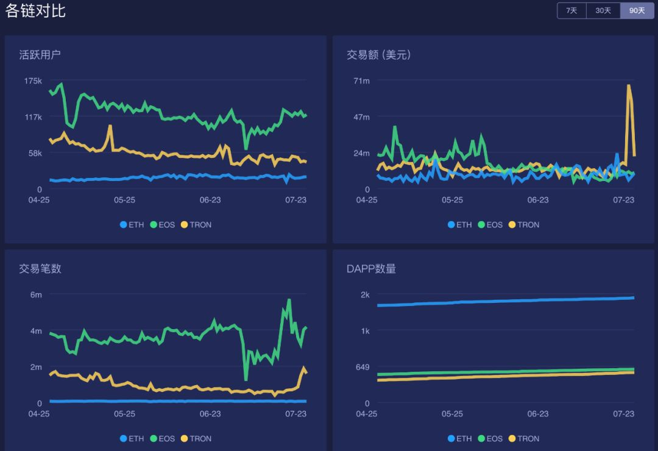Click the blue ETH color dot in DAPP数量 legend

pos(451,438)
